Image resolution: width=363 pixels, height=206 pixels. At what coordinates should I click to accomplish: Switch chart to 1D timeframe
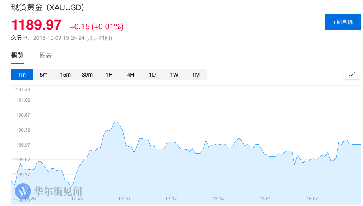pos(152,75)
